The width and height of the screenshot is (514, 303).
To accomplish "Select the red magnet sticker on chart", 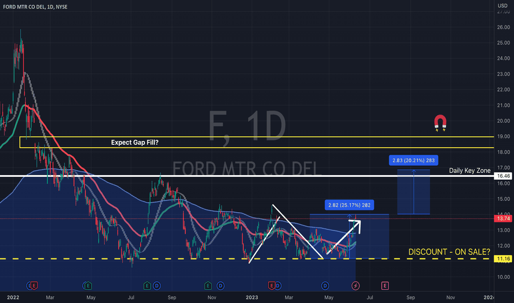I will [x=440, y=123].
